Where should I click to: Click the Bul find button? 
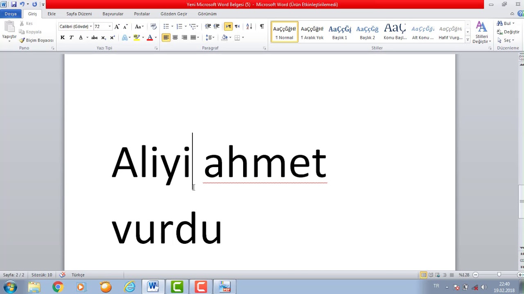506,23
